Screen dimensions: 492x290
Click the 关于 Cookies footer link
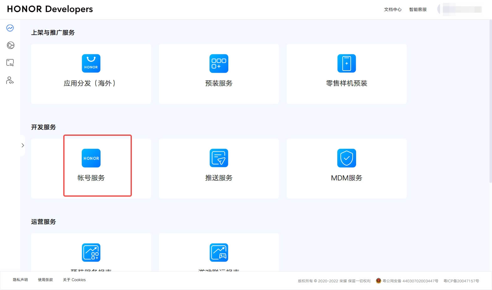tap(74, 280)
